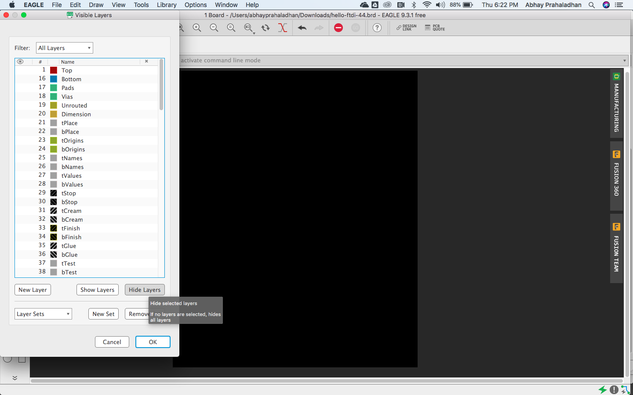Image resolution: width=633 pixels, height=395 pixels.
Task: Click the volume speaker icon in menu bar
Action: coord(440,5)
